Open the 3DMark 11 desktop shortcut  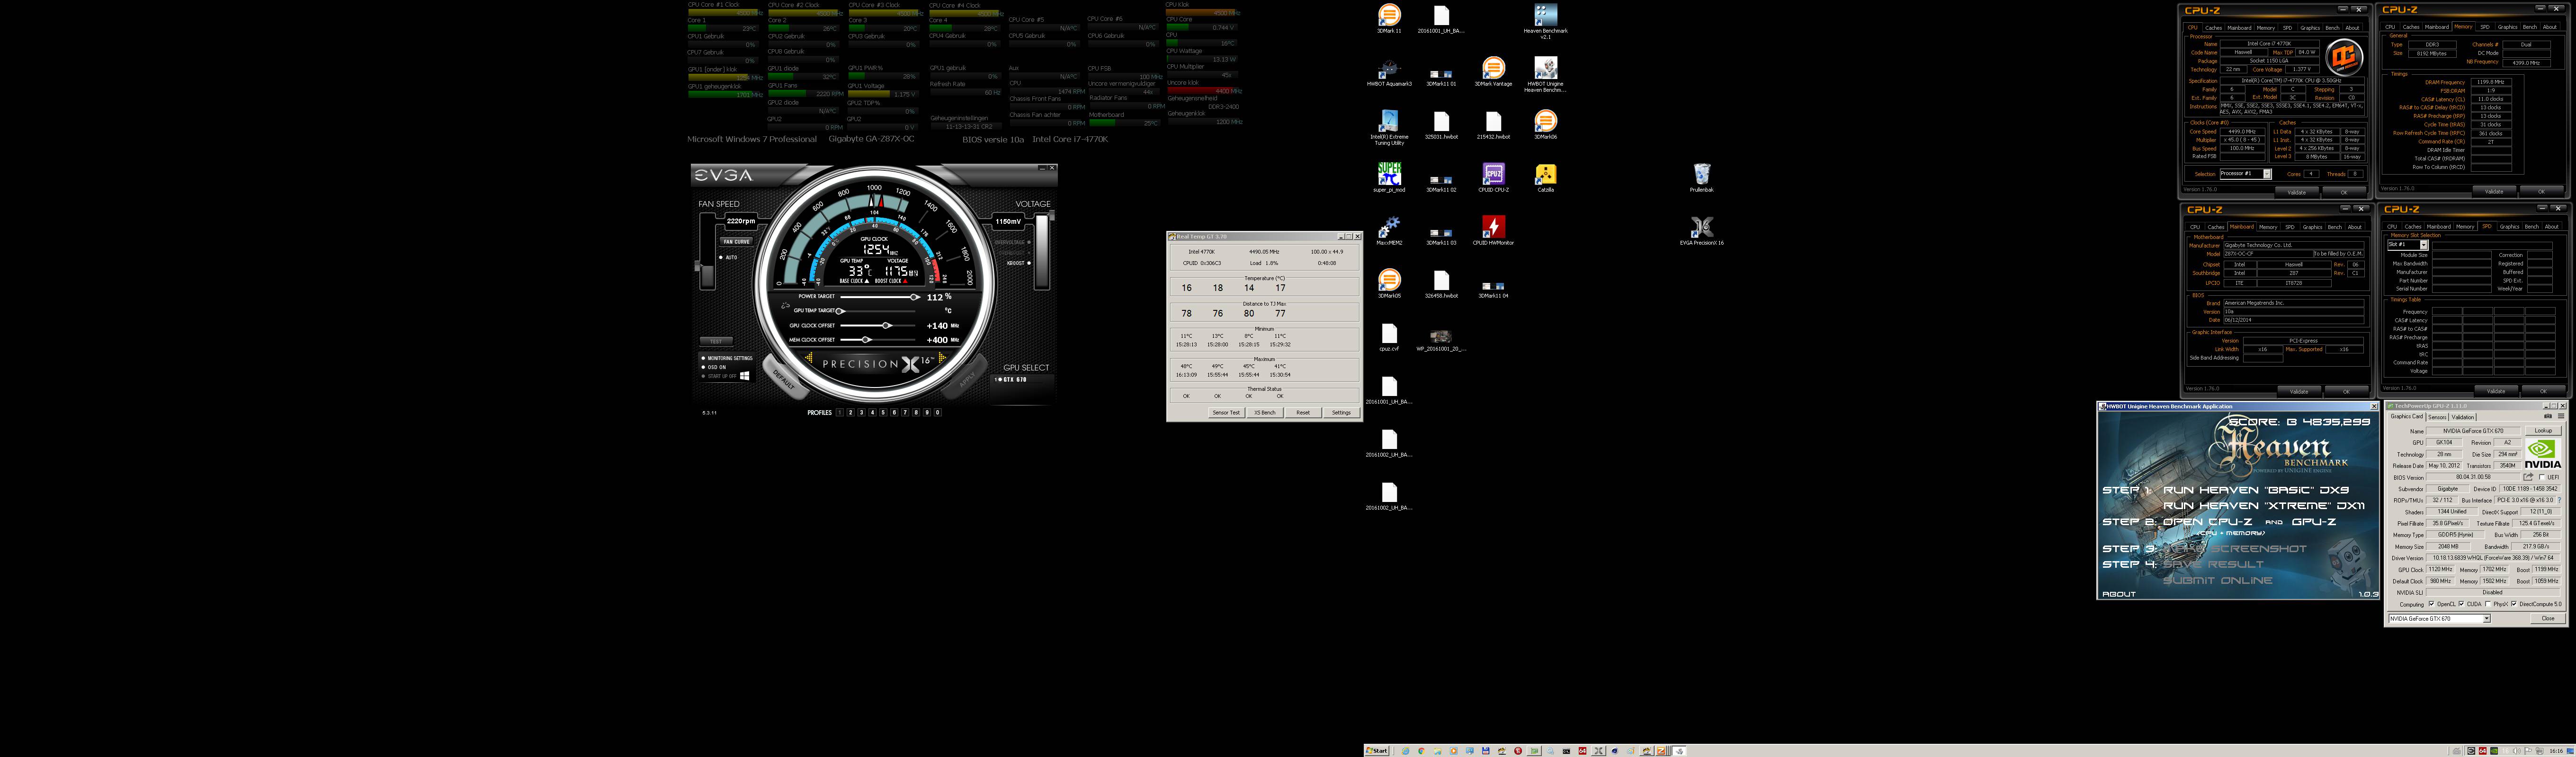(x=1389, y=18)
